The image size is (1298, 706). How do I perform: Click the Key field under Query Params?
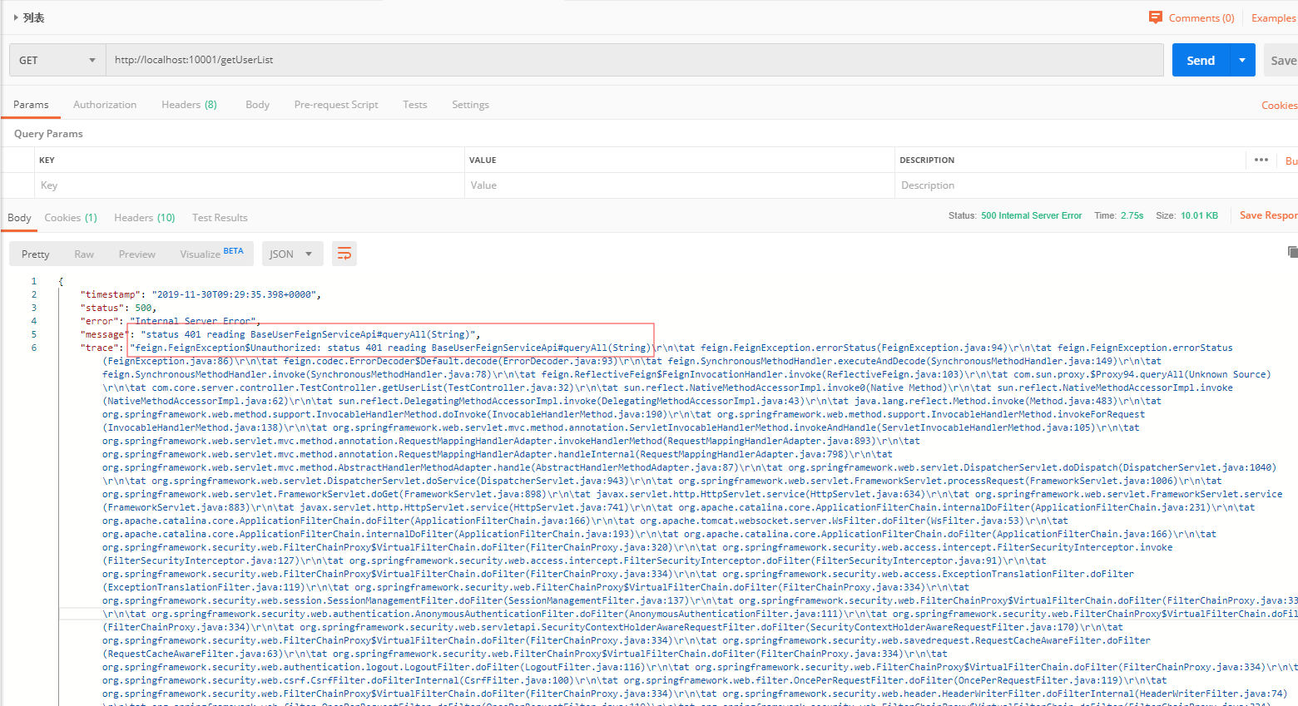coord(166,185)
